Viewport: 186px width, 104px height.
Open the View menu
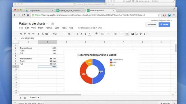click(33, 28)
